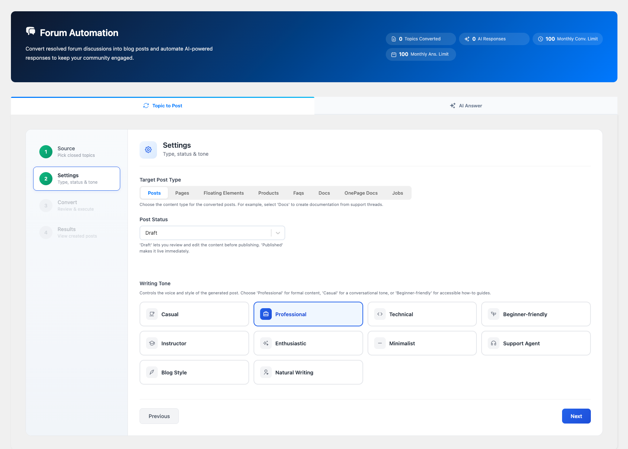The height and width of the screenshot is (449, 628).
Task: Click the Previous button
Action: (x=159, y=416)
